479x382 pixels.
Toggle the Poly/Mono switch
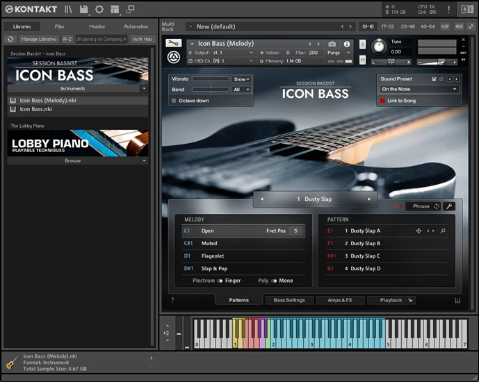pyautogui.click(x=274, y=281)
